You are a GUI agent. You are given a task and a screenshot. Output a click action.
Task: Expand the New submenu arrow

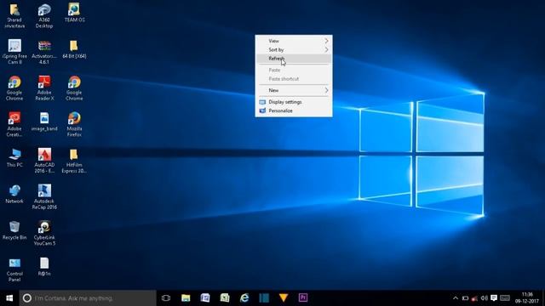[x=326, y=90]
